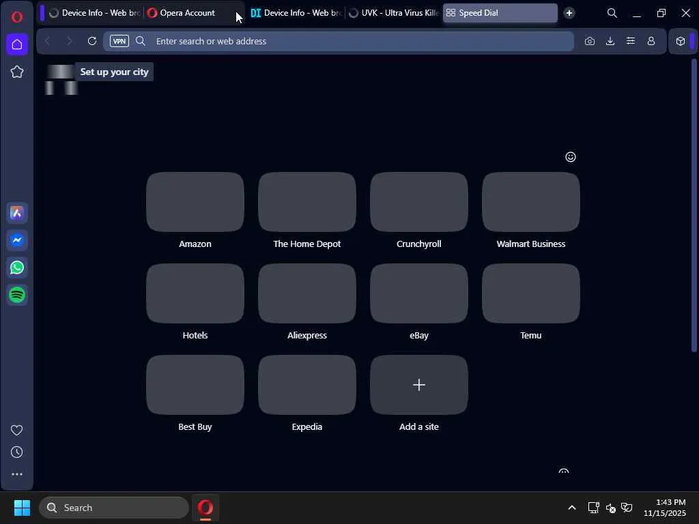Open the Walmart Business speed dial tile
The image size is (699, 524).
coord(530,202)
